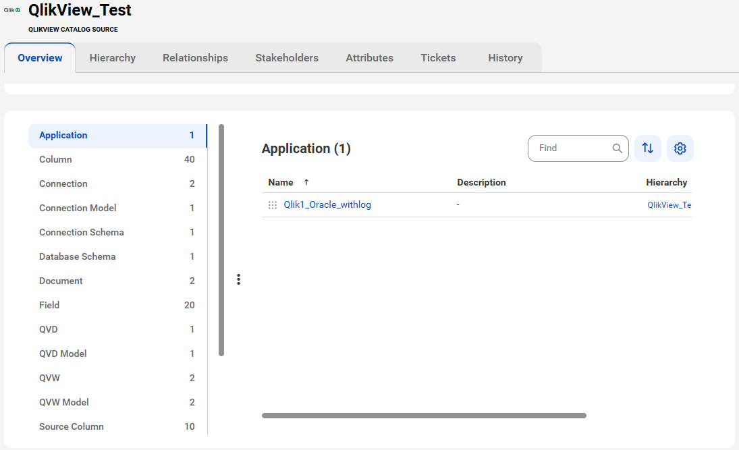Click the sort order arrows button
739x450 pixels.
coord(648,148)
